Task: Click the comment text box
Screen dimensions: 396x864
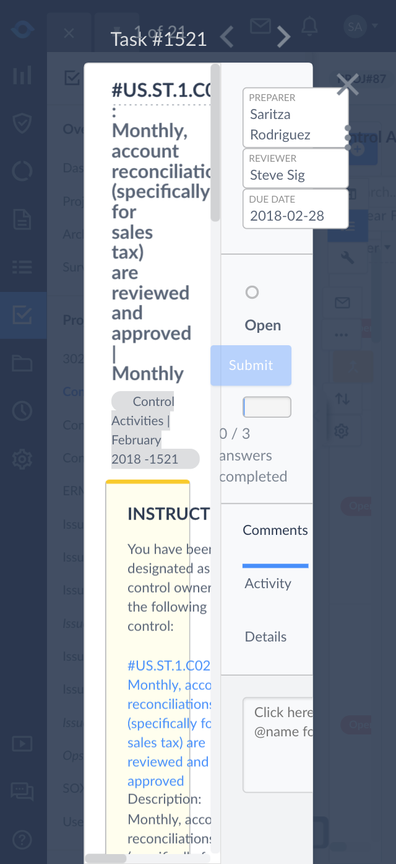Action: click(x=278, y=745)
